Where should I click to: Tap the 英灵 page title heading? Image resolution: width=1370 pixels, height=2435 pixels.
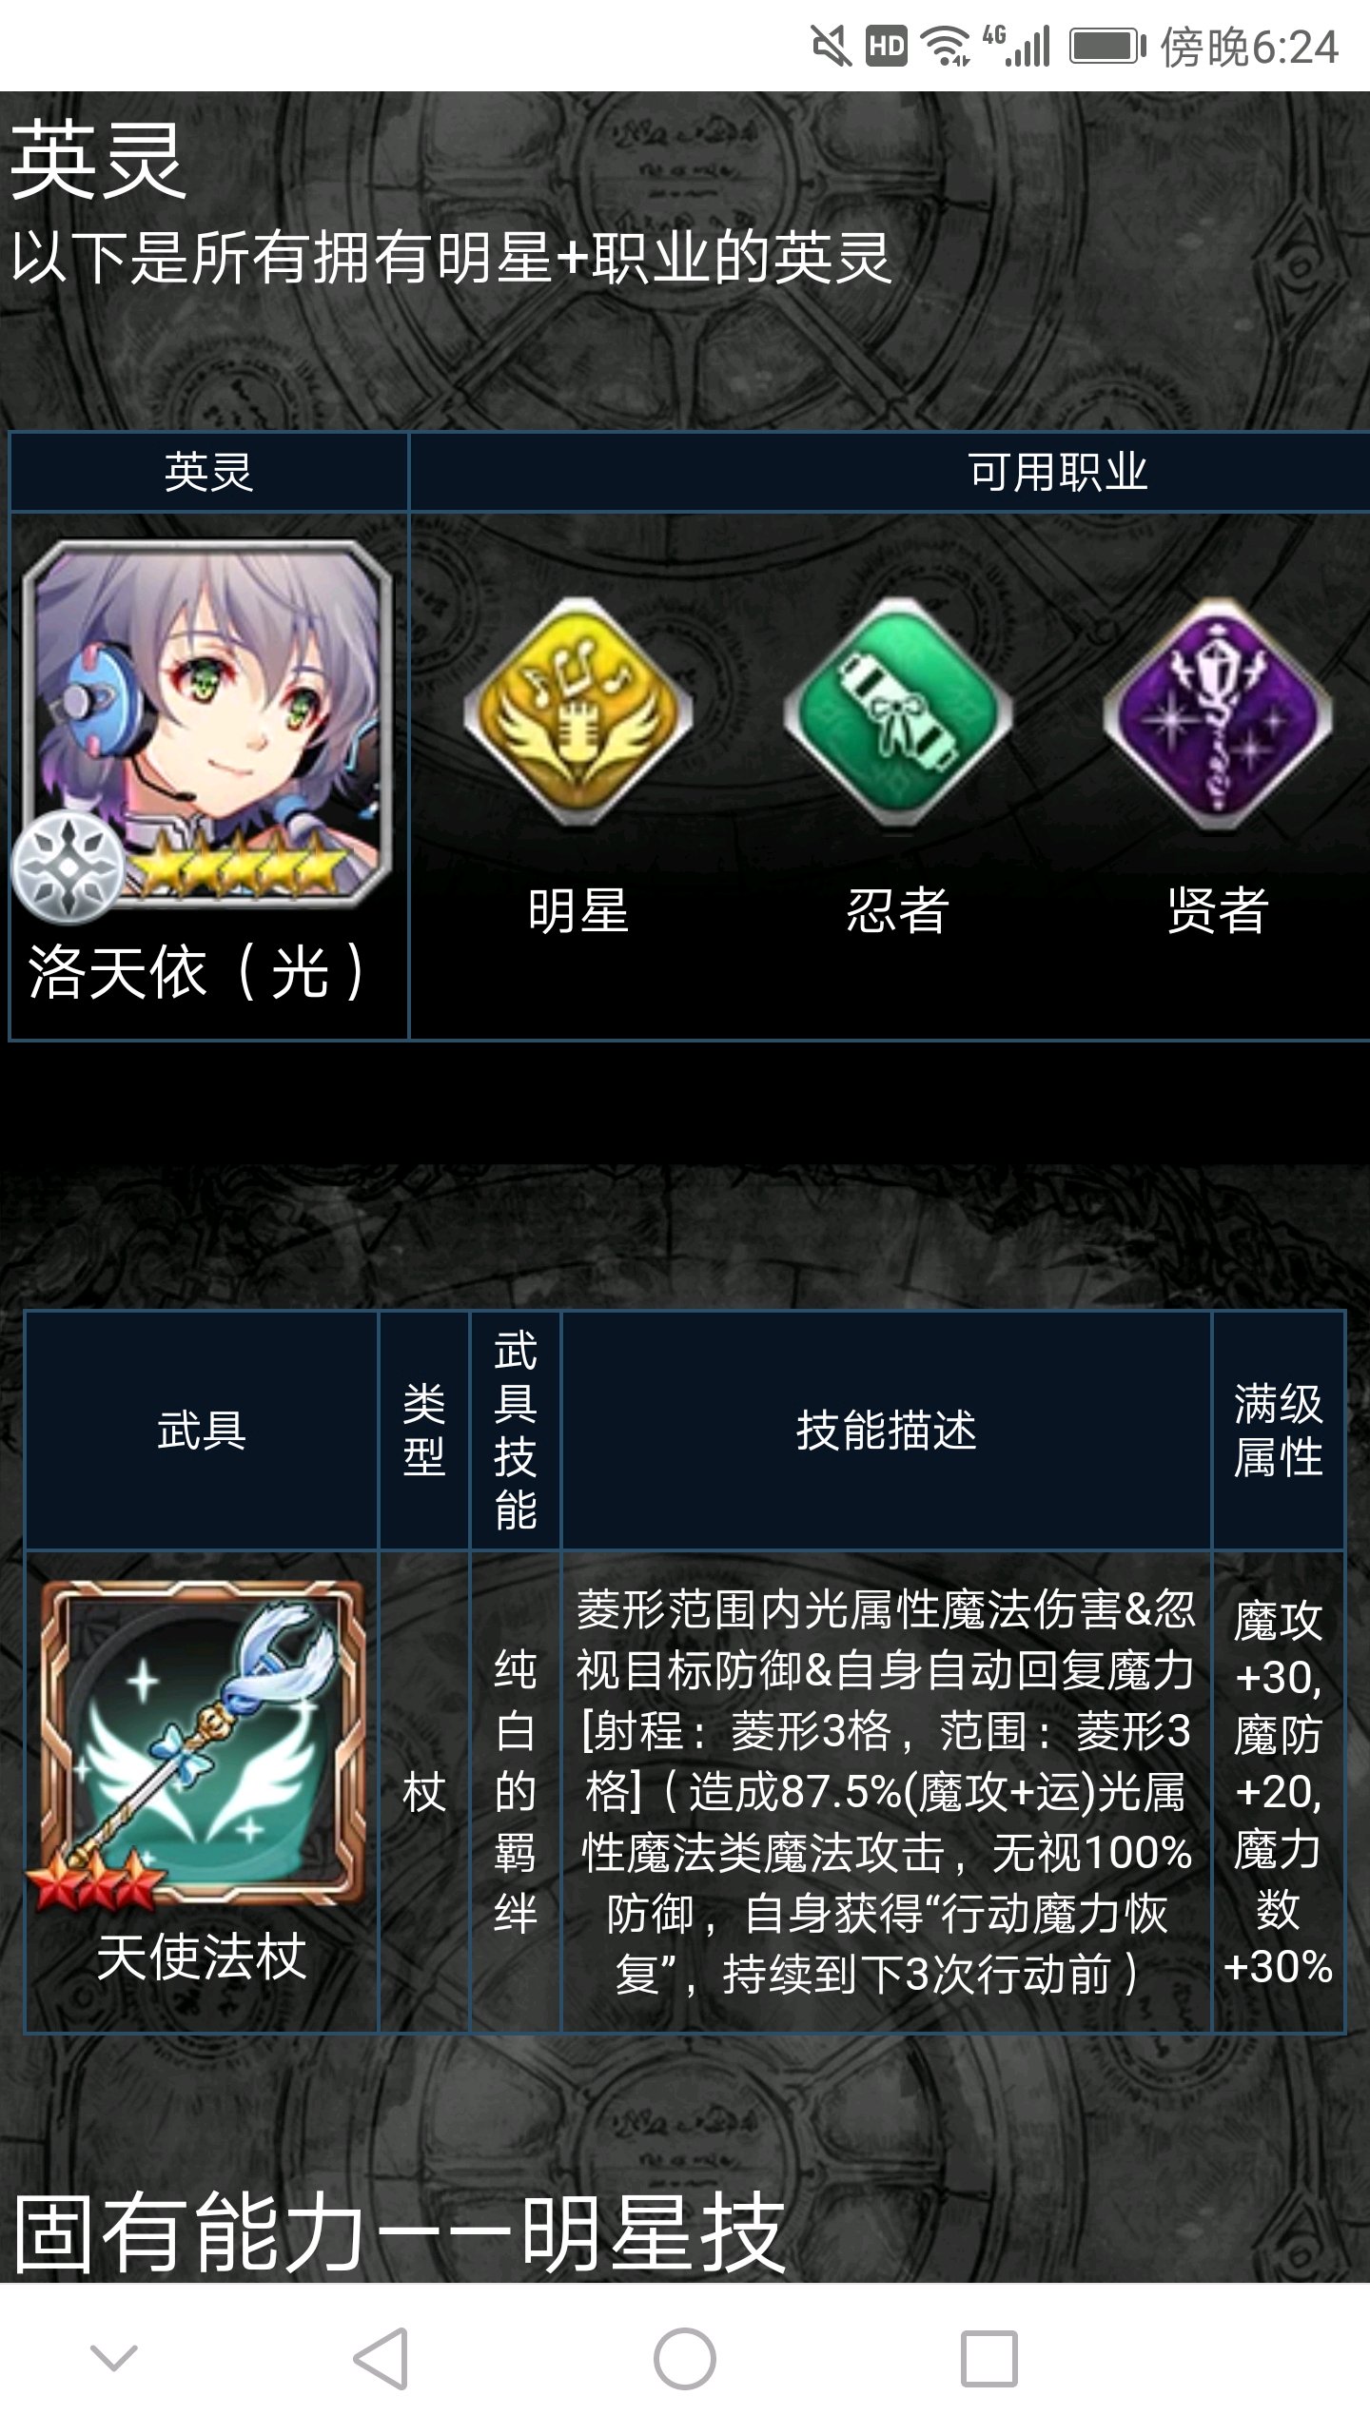(x=98, y=162)
